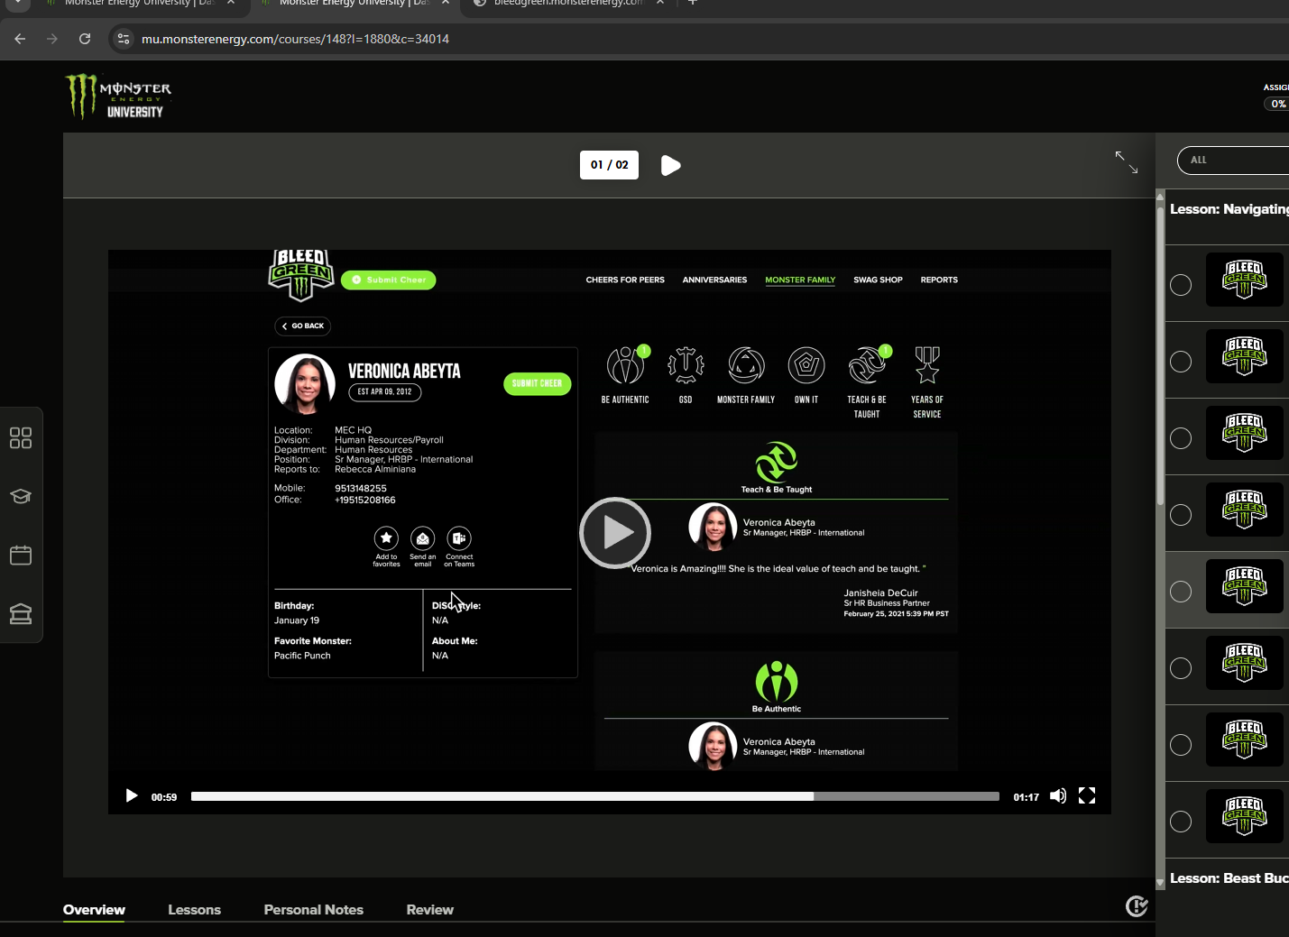The image size is (1289, 937).
Task: Open the graduation cap courses icon
Action: pos(21,496)
